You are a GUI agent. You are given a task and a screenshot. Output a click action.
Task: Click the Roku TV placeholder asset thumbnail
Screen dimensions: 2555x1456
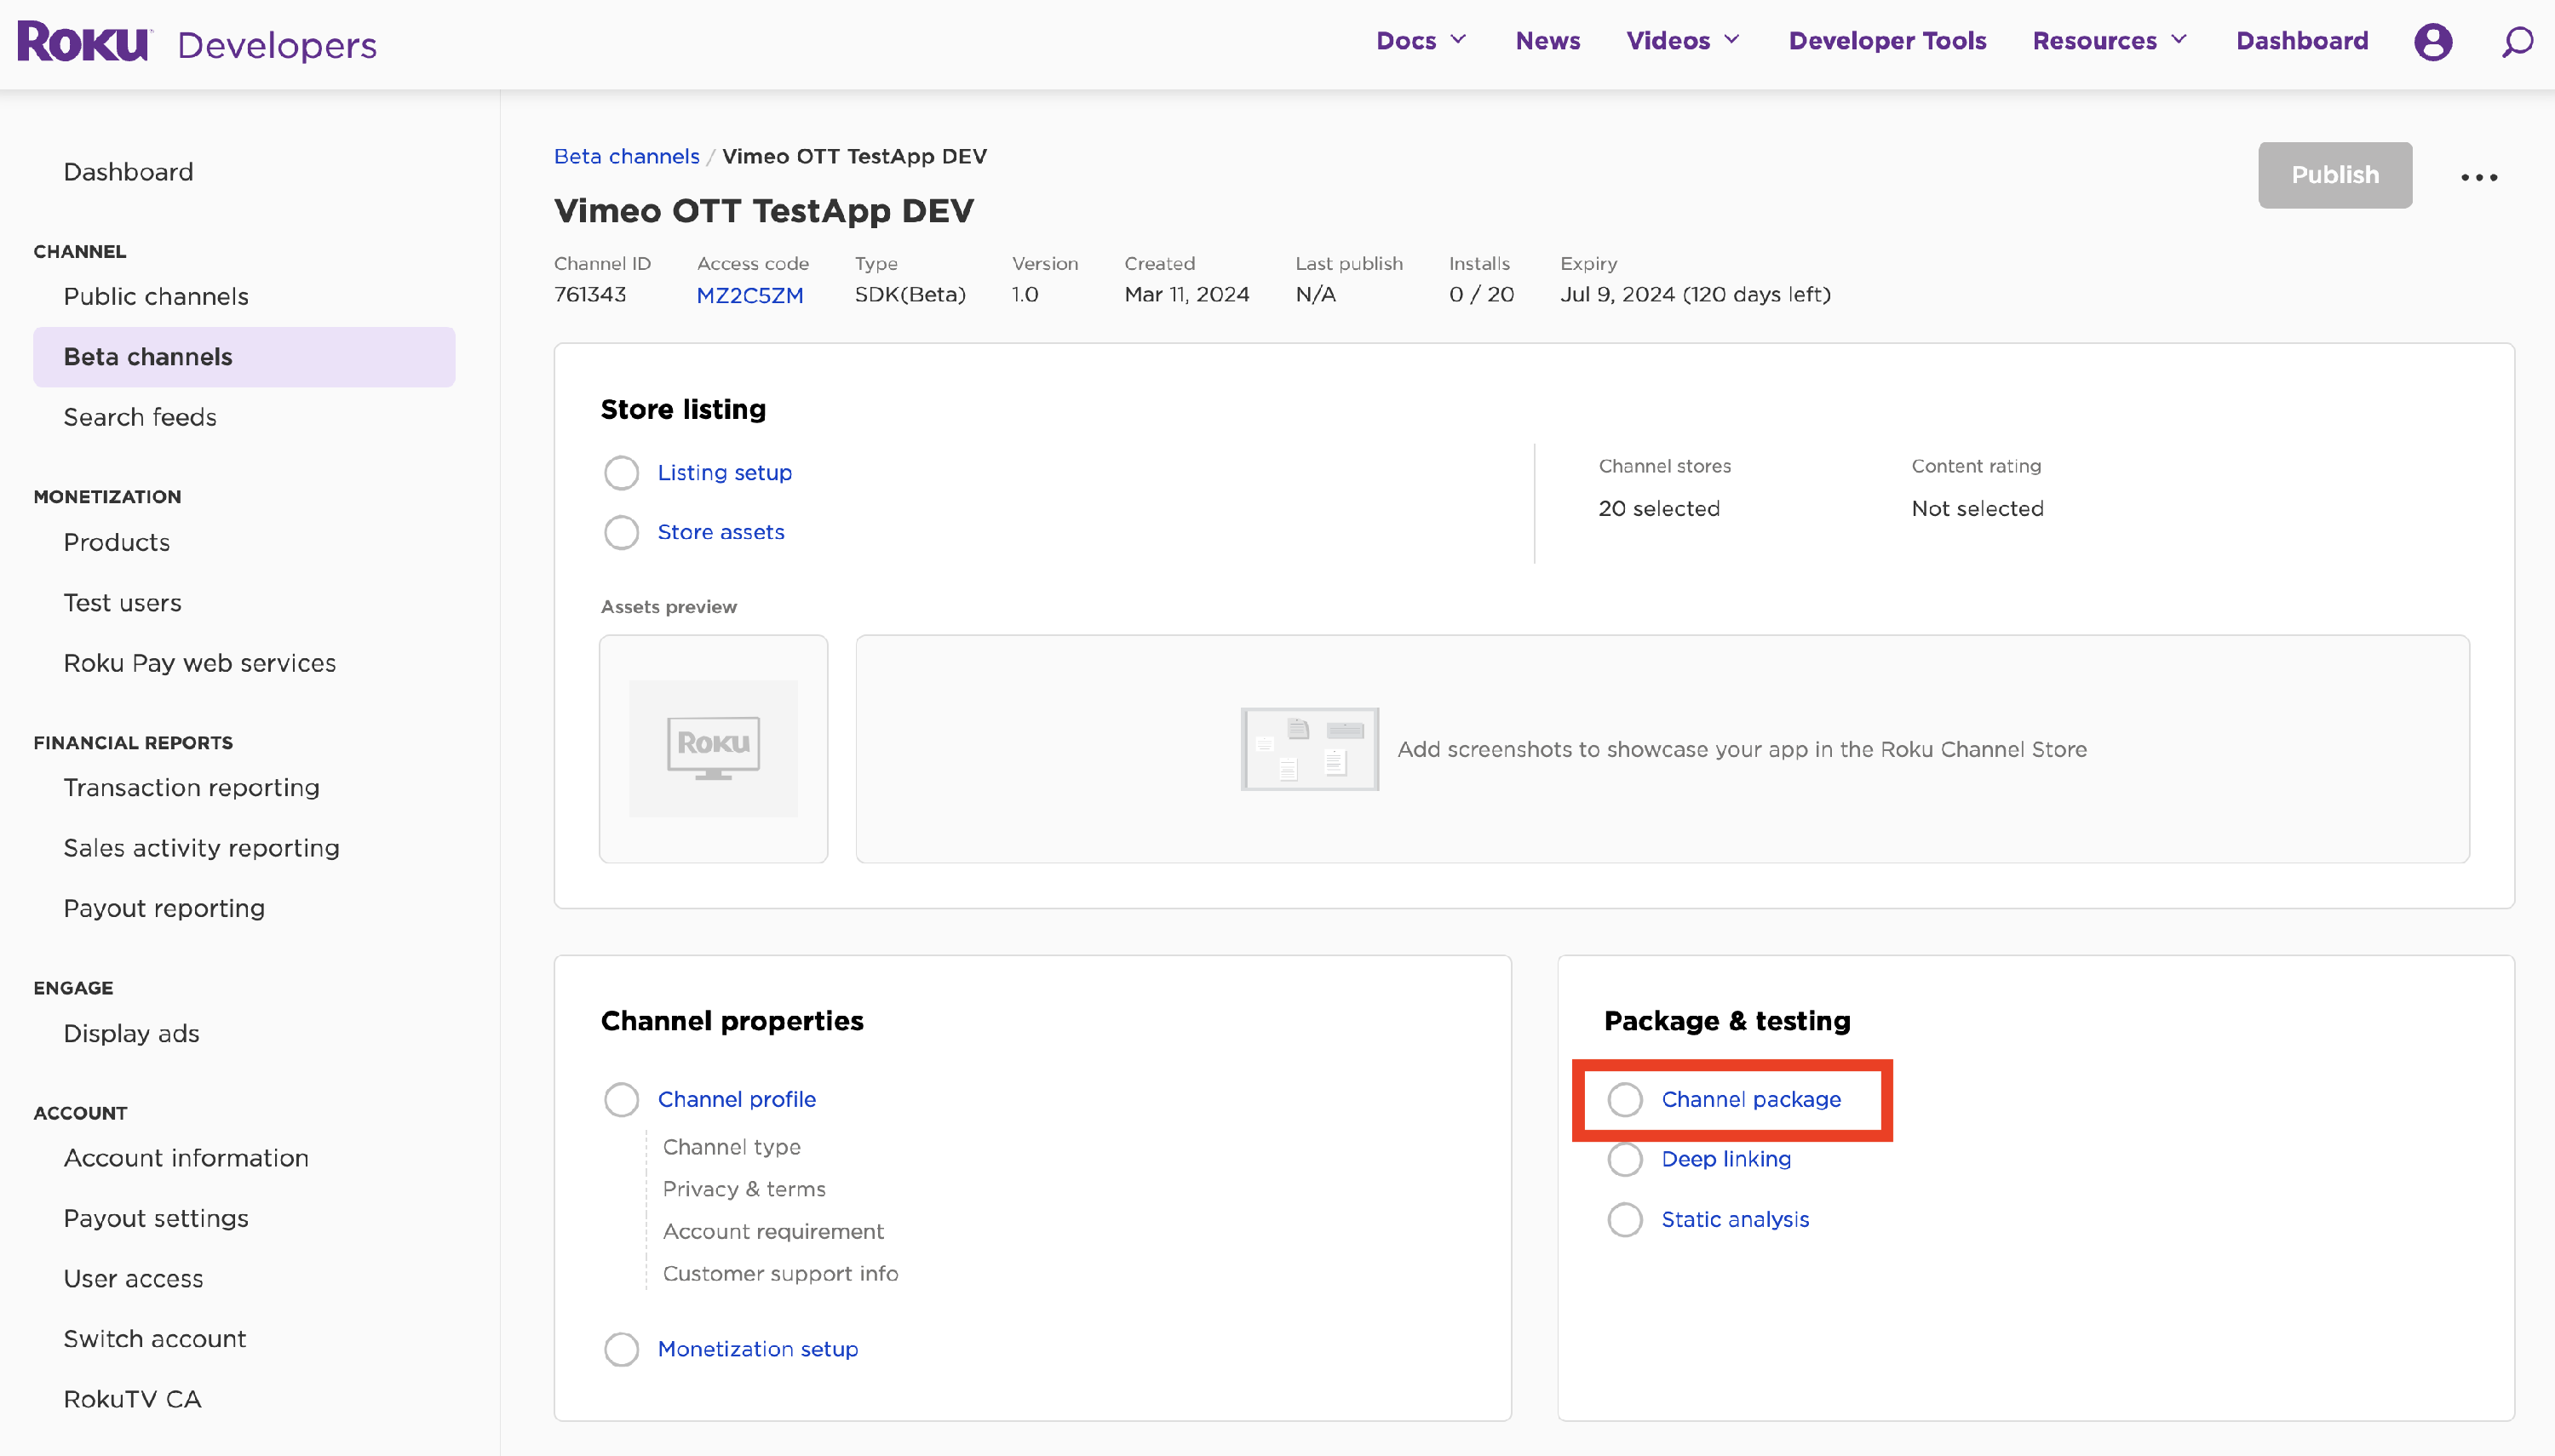[713, 748]
